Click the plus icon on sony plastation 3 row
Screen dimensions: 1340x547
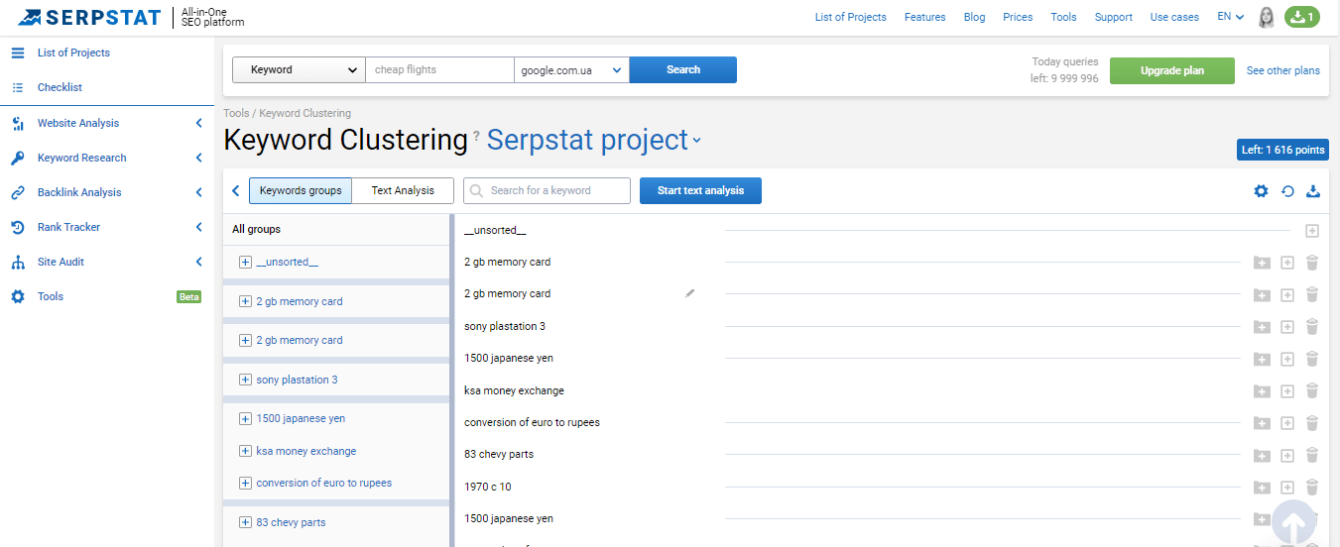1287,327
